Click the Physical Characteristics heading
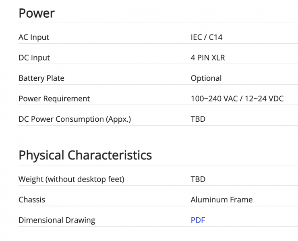The width and height of the screenshot is (298, 241). (x=85, y=155)
